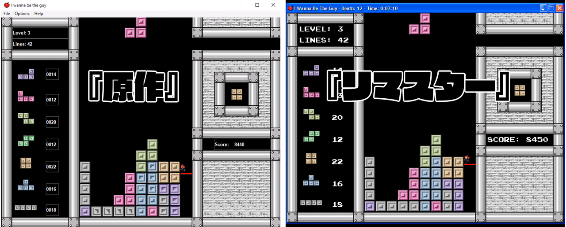Click yellow-green Z-piece icon beside 20 in remaster
Viewport: 566px width, 227px height.
coord(311,114)
